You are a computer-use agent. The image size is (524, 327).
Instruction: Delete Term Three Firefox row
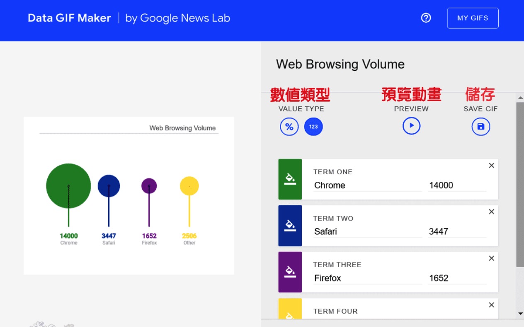[491, 259]
